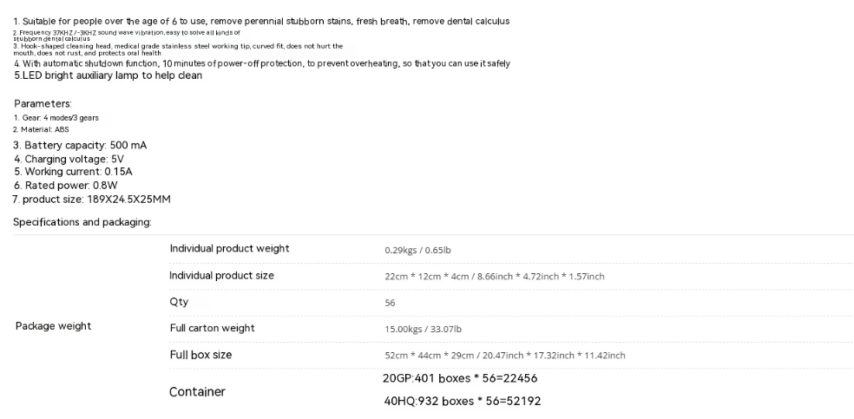Screen dimensions: 854x419
Task: Click the 'Battery capacity: 500 mA' line
Action: (80, 145)
